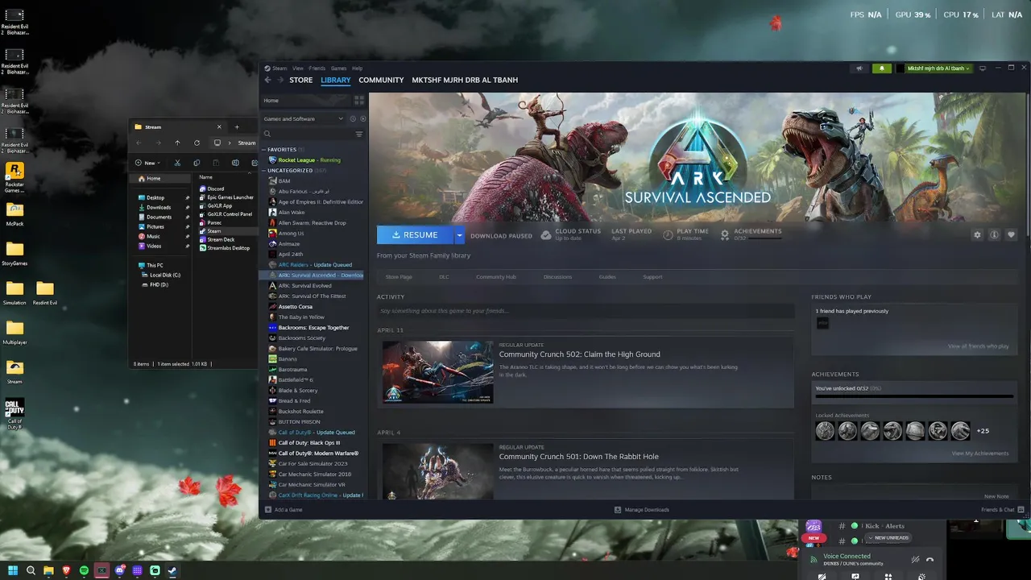Image resolution: width=1031 pixels, height=580 pixels.
Task: Click Steam's back navigation arrow
Action: [x=268, y=81]
